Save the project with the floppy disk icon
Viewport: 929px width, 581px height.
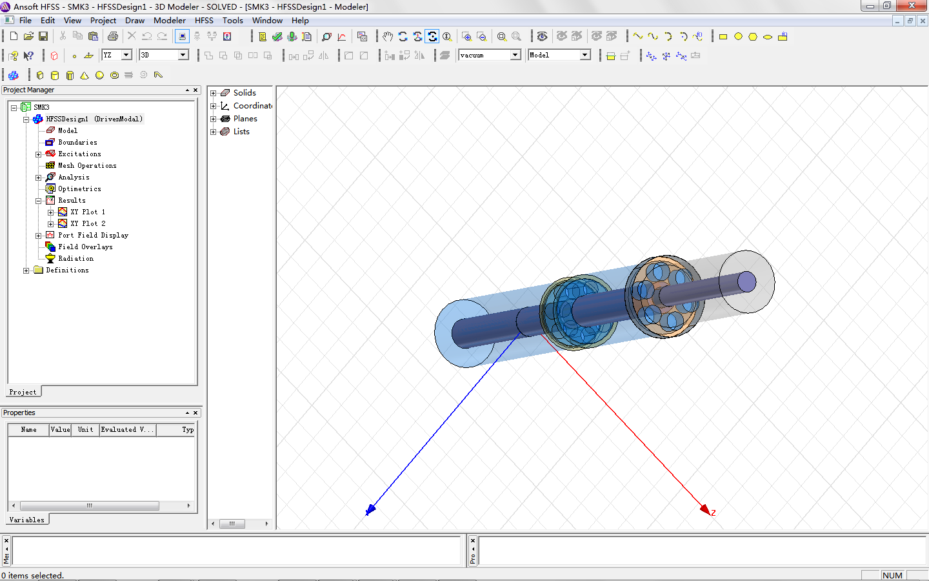43,37
